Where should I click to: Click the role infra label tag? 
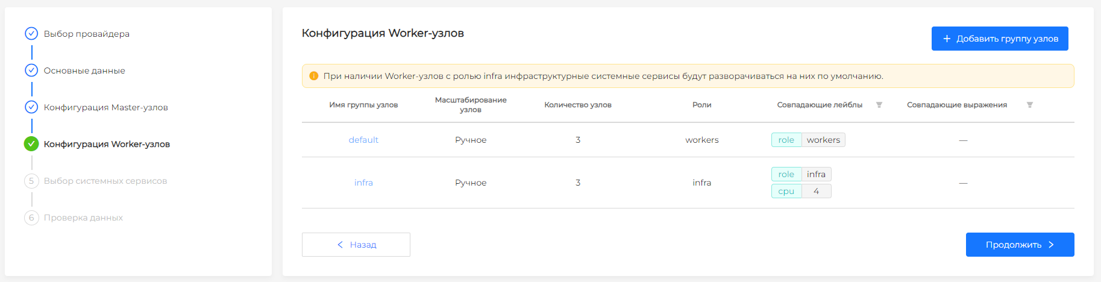pos(801,174)
